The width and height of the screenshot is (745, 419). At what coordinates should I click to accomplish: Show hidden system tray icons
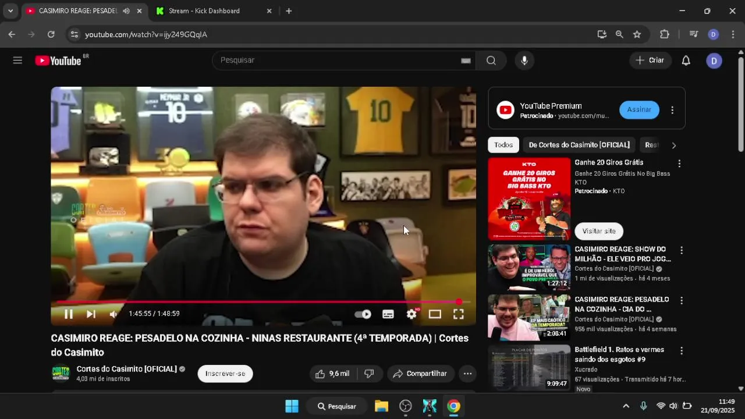click(626, 406)
